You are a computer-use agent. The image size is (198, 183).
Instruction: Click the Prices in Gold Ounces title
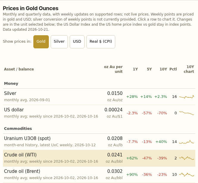(31, 8)
